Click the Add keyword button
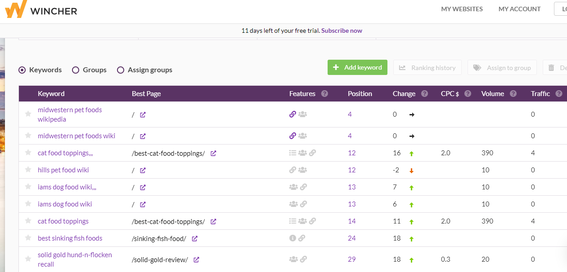The height and width of the screenshot is (272, 567). coord(357,67)
